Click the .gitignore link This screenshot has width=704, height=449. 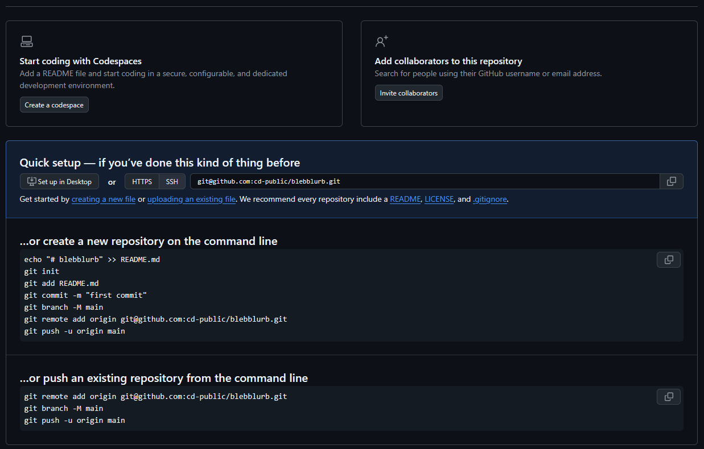point(489,199)
